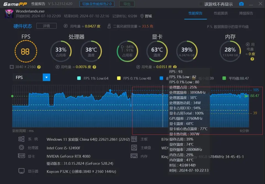This screenshot has height=184, width=265.
Task: Click the processor 33% usage gauge
Action: [x=61, y=51]
